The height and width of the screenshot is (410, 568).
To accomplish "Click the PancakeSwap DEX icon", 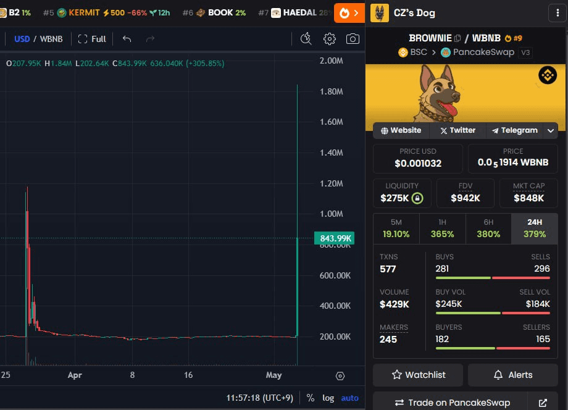I will [x=446, y=52].
